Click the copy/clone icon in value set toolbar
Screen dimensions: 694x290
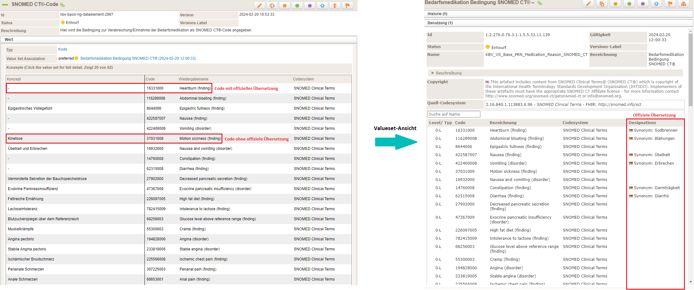coord(602,4)
